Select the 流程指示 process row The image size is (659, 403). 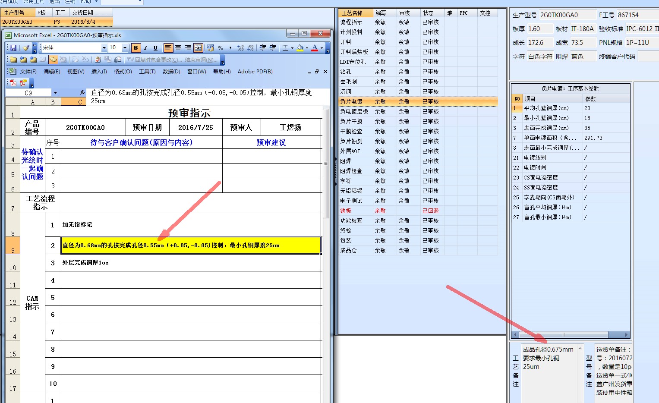[418, 22]
